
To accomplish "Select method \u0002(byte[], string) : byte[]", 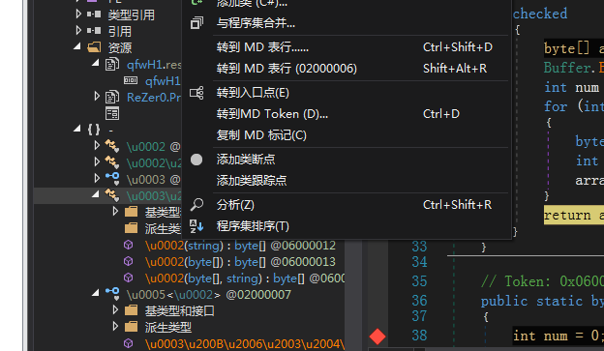I will [245, 278].
